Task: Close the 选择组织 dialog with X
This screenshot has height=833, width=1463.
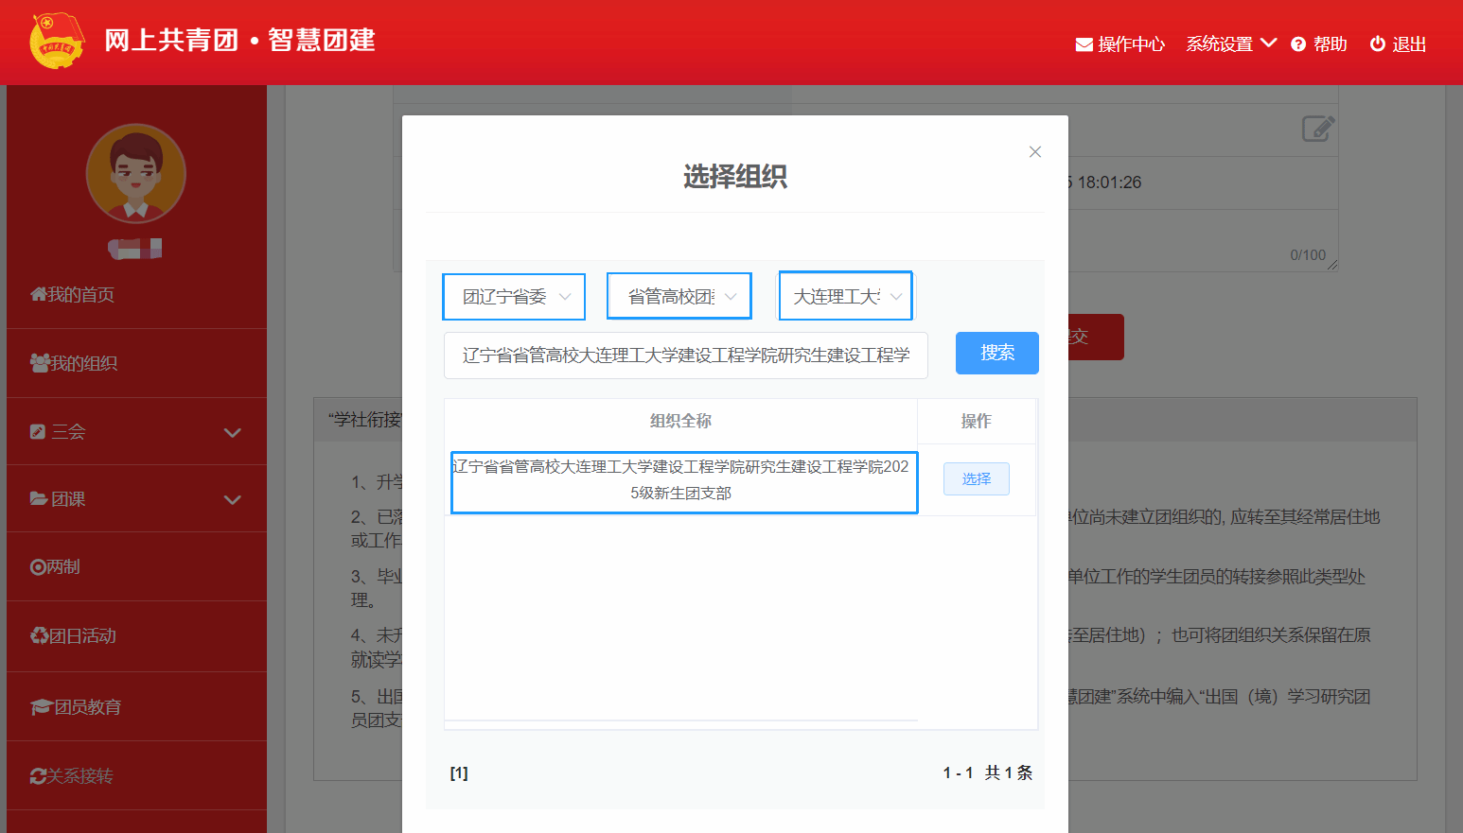Action: coord(1035,152)
